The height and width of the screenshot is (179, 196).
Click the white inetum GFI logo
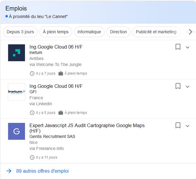click(17, 92)
